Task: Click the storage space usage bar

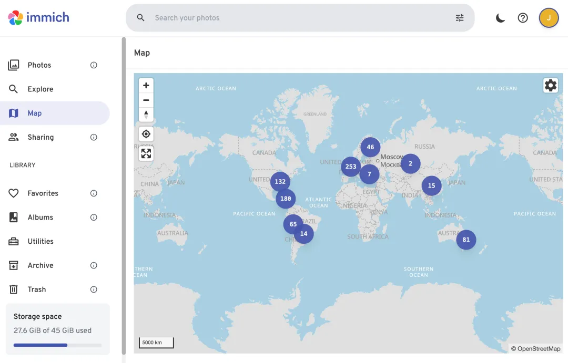Action: pos(58,345)
